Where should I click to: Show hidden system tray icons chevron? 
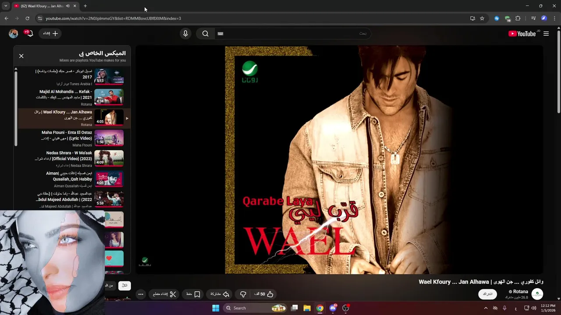(486, 308)
